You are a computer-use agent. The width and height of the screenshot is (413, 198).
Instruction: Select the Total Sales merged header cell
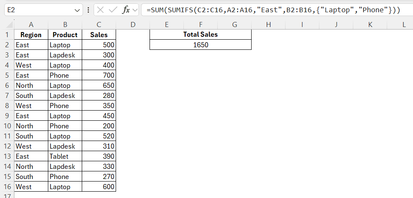200,35
